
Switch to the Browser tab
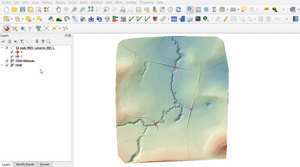pos(45,164)
